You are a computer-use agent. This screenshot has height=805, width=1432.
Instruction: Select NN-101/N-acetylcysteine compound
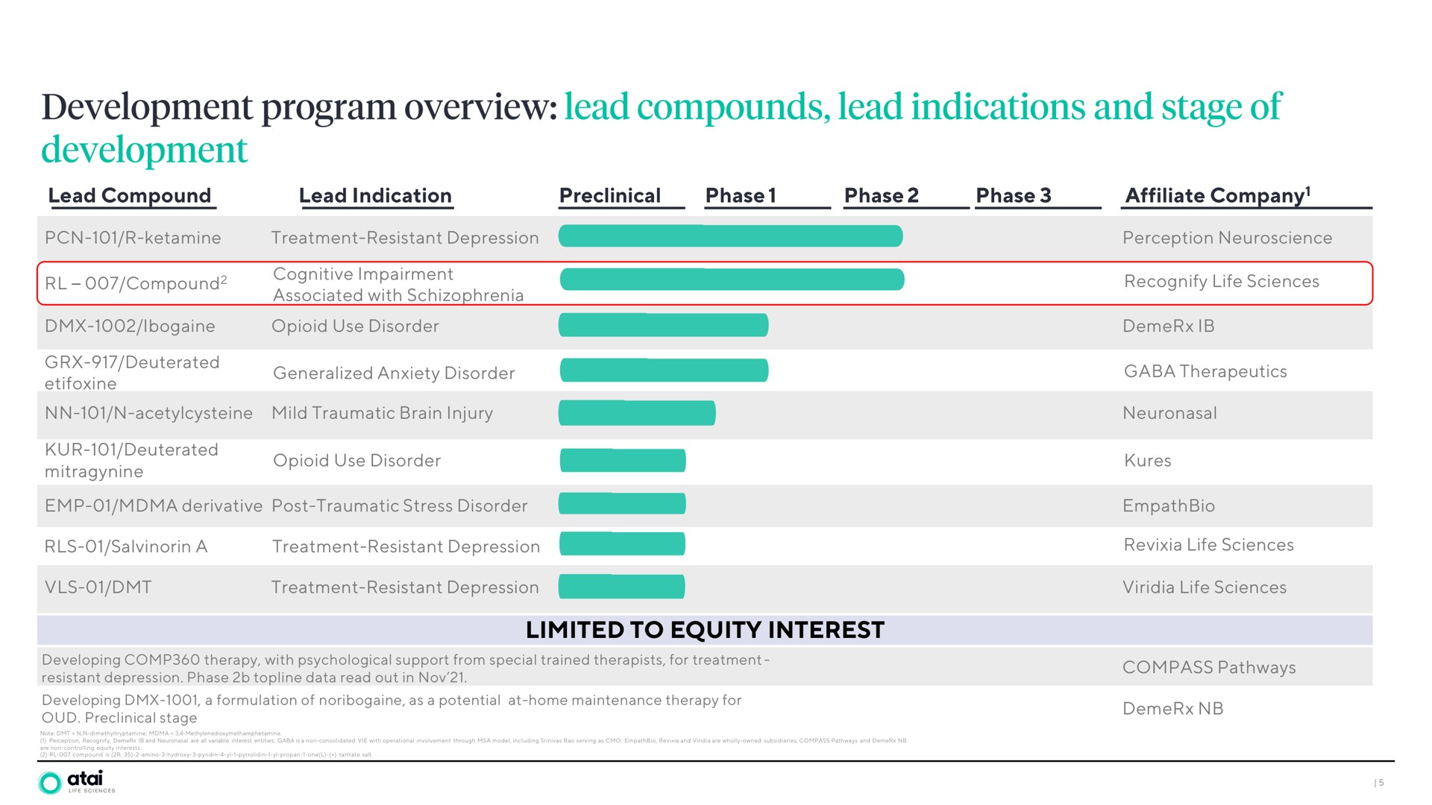(148, 413)
